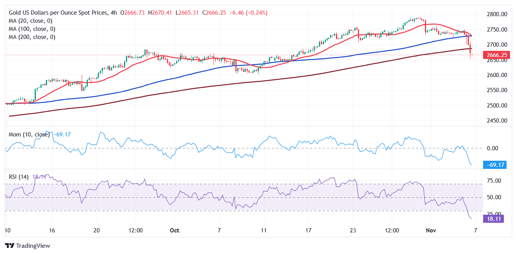Screen dimensions: 517x254
Task: Click the red 2666.25 price label
Action: (x=497, y=55)
